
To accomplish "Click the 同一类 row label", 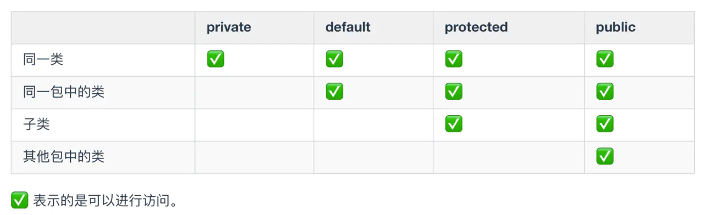I will 43,59.
